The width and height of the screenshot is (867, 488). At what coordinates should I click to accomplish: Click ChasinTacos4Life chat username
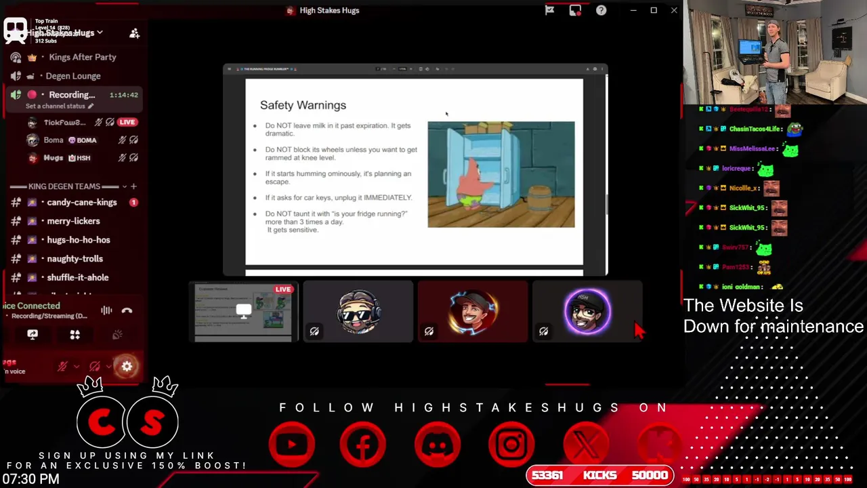click(756, 129)
